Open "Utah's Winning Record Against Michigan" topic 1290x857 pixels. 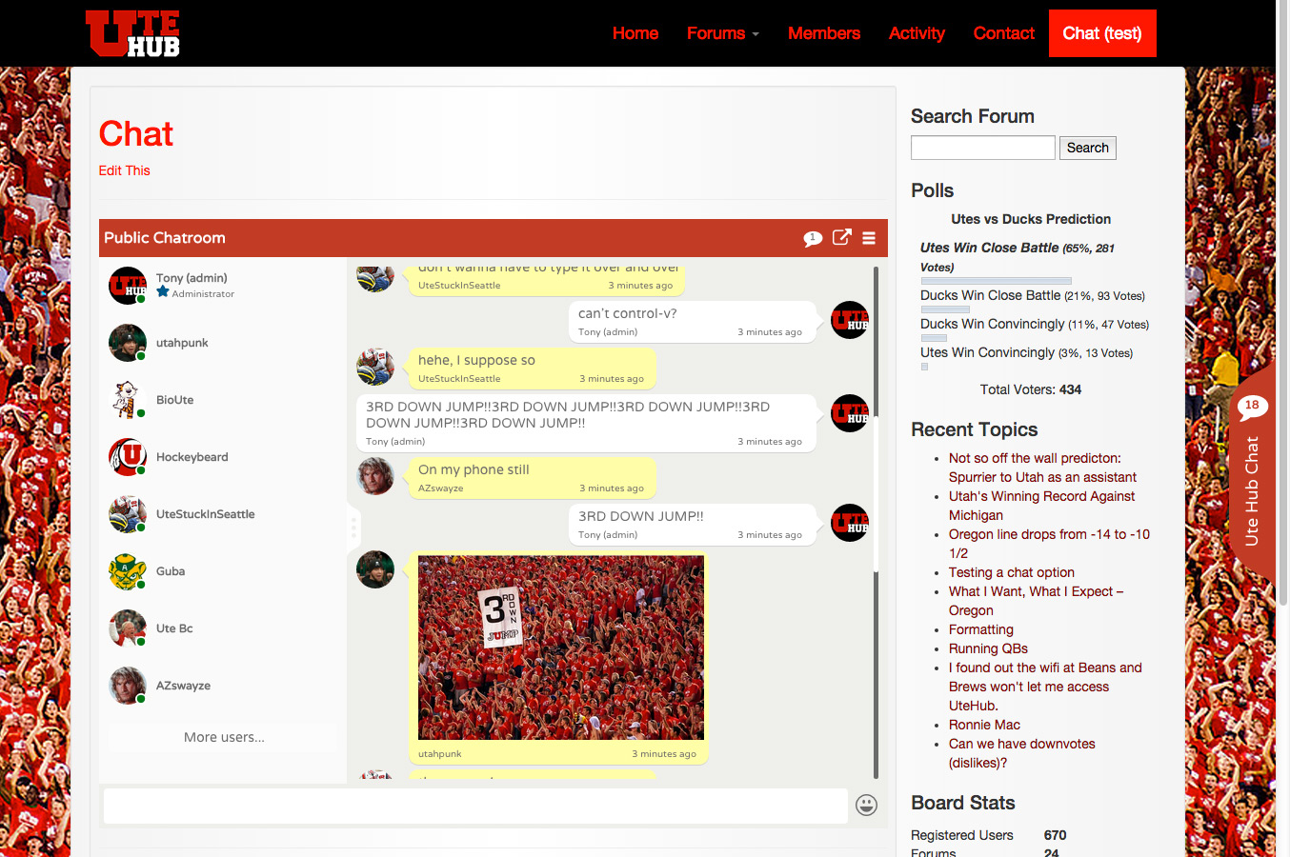click(1042, 506)
